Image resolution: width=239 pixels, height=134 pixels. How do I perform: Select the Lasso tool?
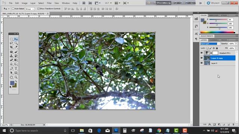tap(12, 43)
